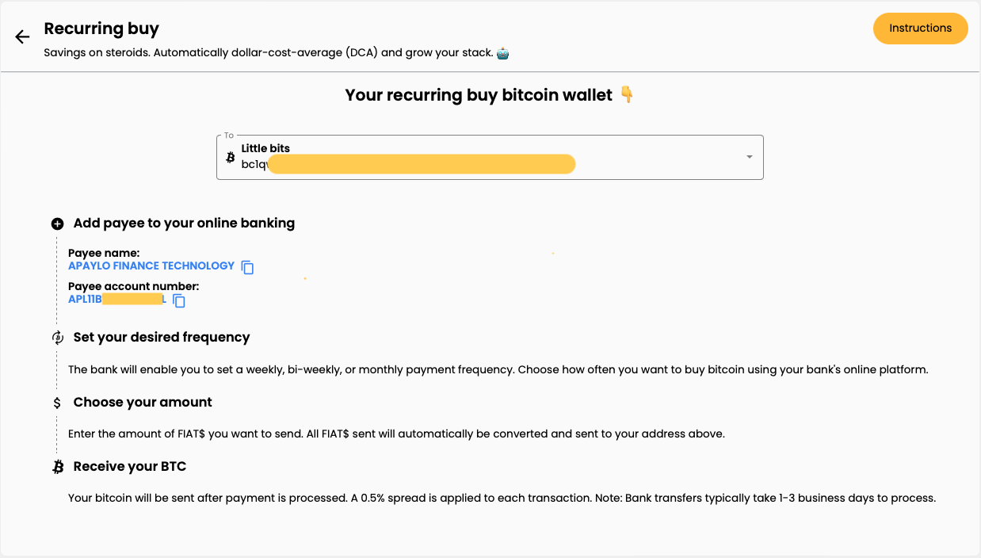Click the Recurring buy page title
The height and width of the screenshot is (558, 981).
101,29
